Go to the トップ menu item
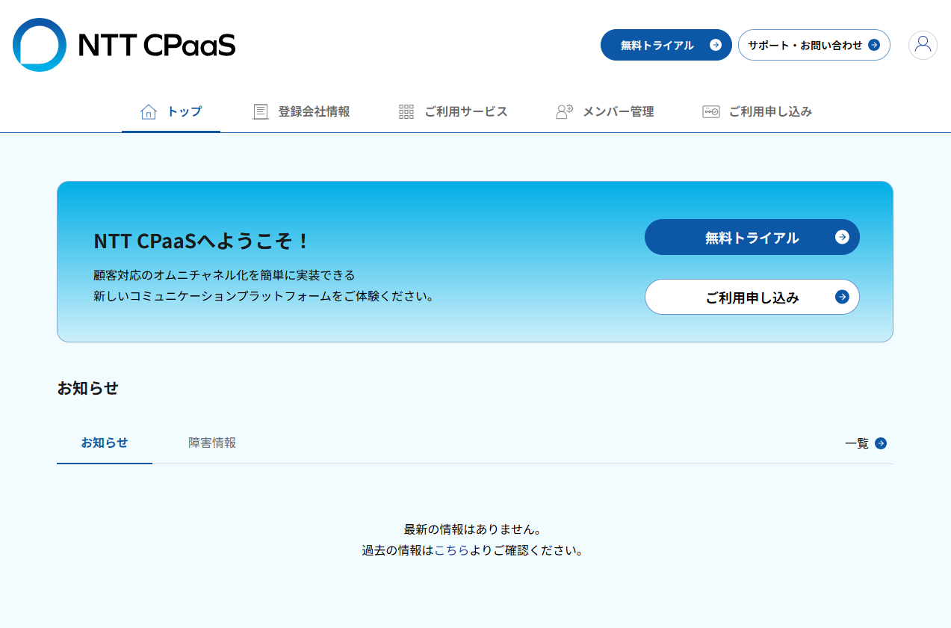The height and width of the screenshot is (628, 951). [x=171, y=111]
